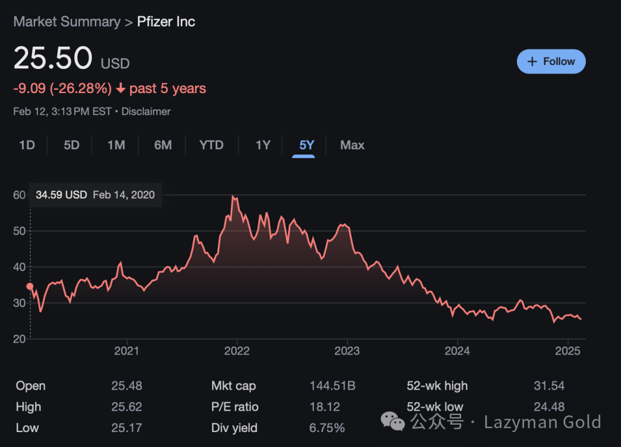Click the chart's starting data point dot
621x447 pixels.
pyautogui.click(x=30, y=286)
